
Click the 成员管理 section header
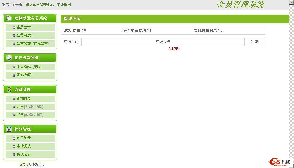tap(30, 89)
